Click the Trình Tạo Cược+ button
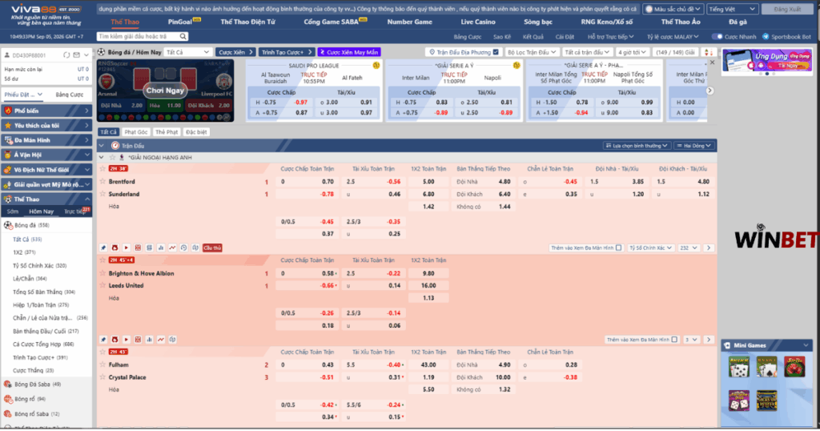 click(x=286, y=52)
